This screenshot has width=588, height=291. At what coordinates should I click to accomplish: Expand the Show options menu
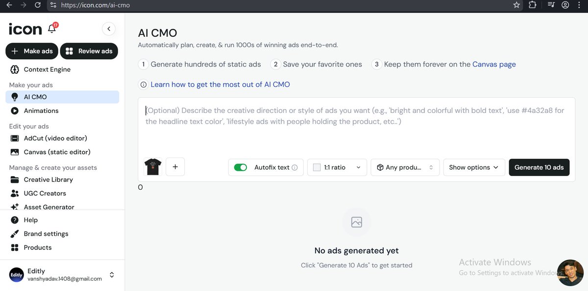pos(473,167)
